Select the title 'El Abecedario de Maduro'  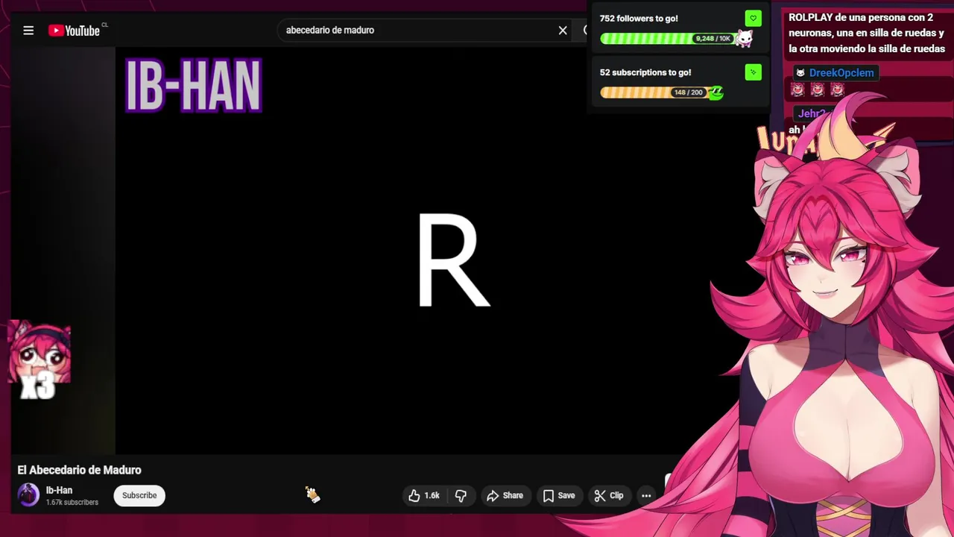tap(79, 470)
